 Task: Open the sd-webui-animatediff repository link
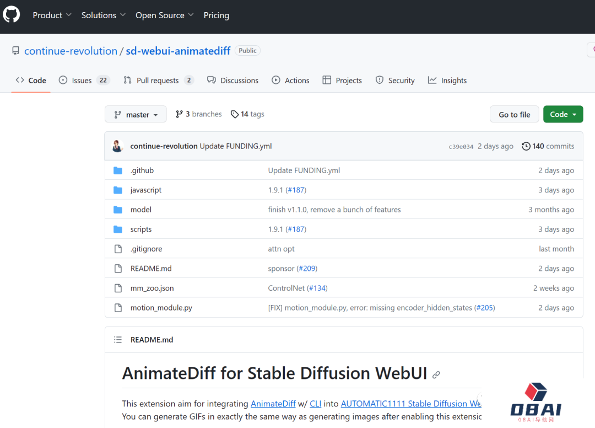click(178, 51)
